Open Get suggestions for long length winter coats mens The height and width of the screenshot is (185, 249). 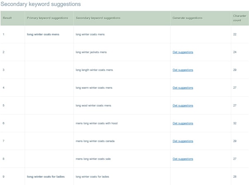click(183, 70)
